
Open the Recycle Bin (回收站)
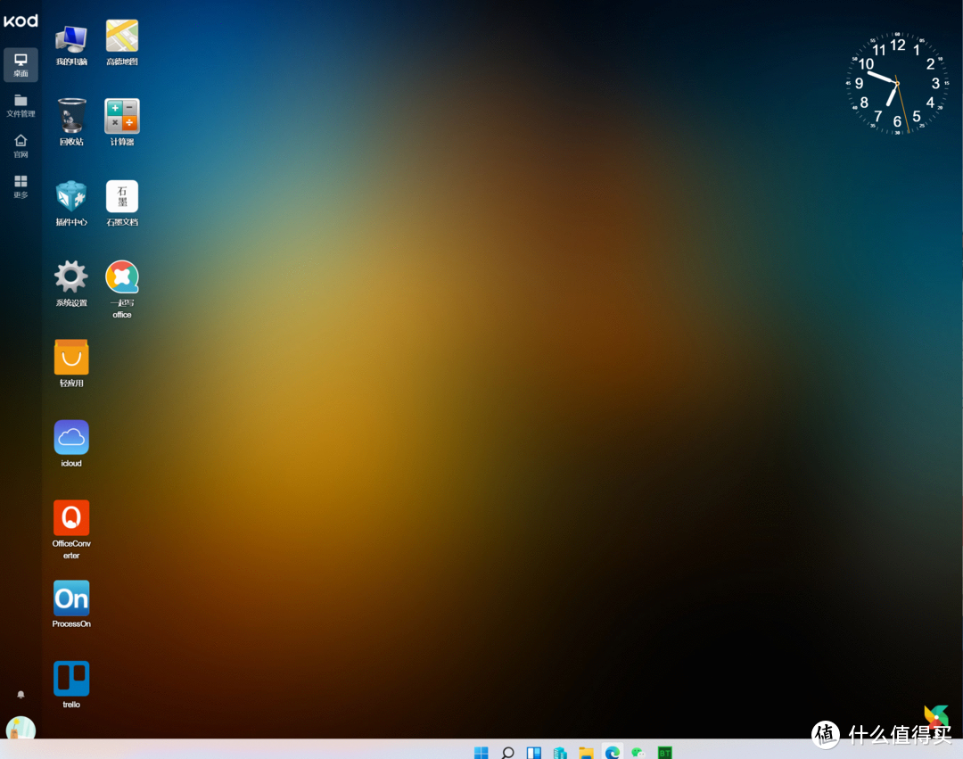tap(70, 116)
